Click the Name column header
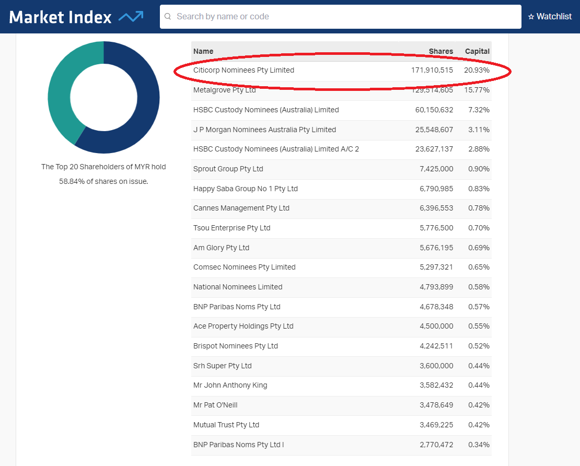Viewport: 580px width, 466px height. tap(203, 51)
